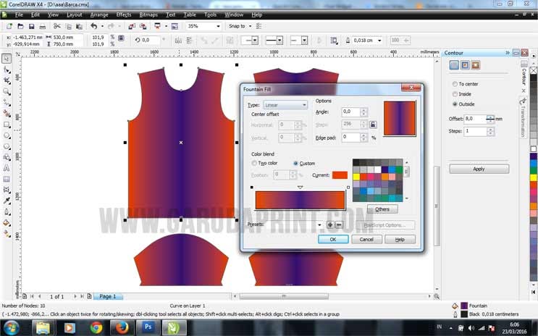This screenshot has width=538, height=336.
Task: Click the Current orange color swatch
Action: coord(340,175)
